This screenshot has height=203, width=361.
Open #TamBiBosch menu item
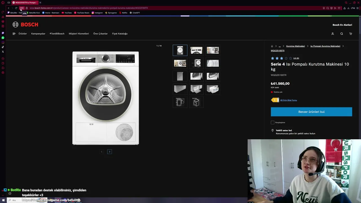pos(57,34)
